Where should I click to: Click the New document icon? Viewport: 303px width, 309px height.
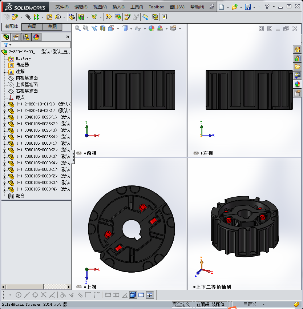[x=222, y=7]
